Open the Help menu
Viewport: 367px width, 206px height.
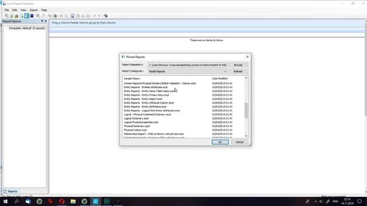(44, 10)
